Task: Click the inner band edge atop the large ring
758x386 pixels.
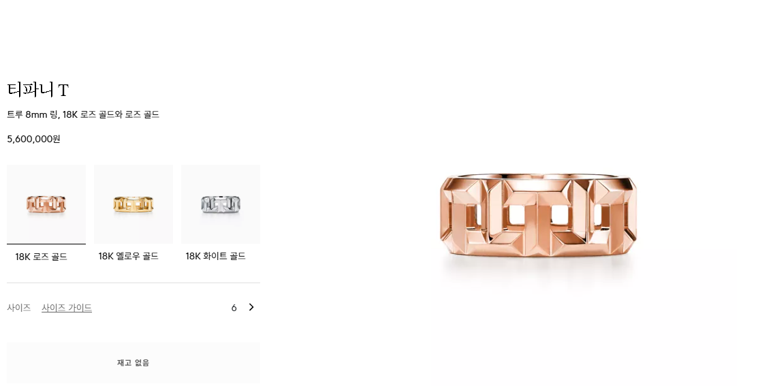Action: pyautogui.click(x=538, y=176)
